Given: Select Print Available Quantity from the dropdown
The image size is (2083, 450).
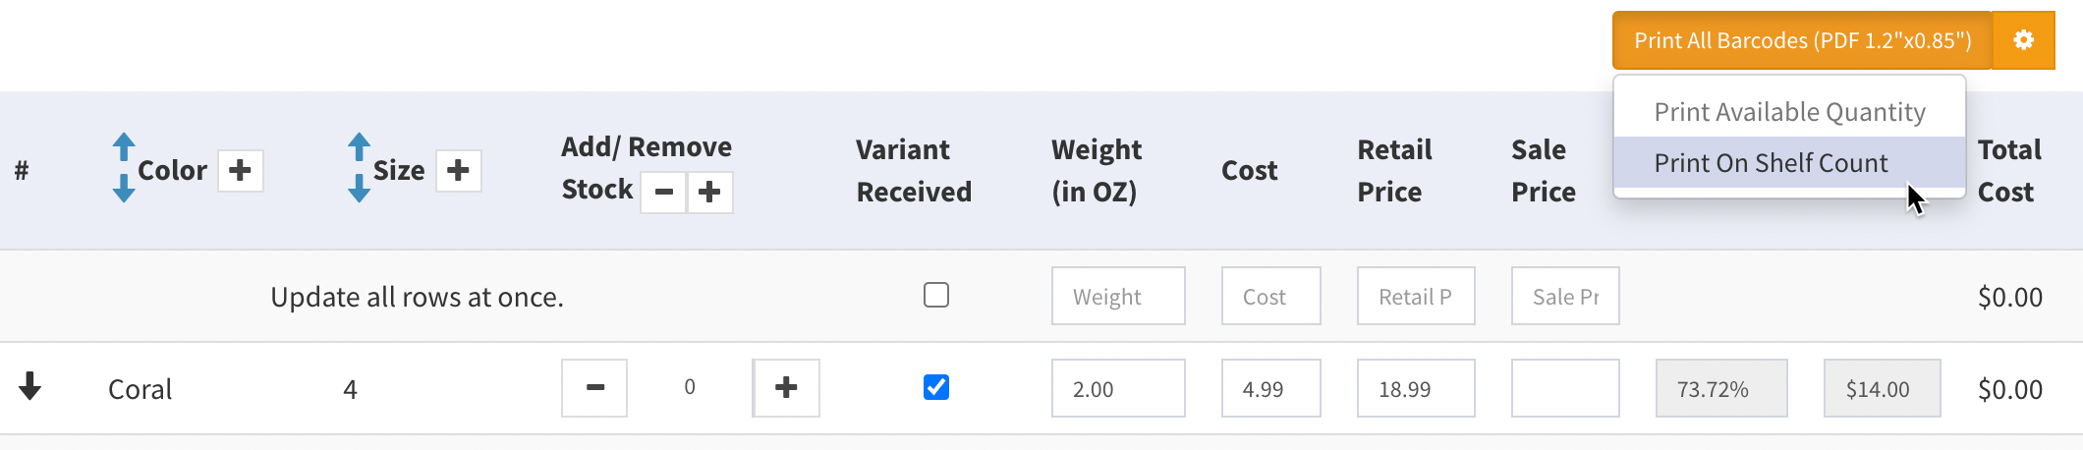Looking at the screenshot, I should [x=1789, y=112].
